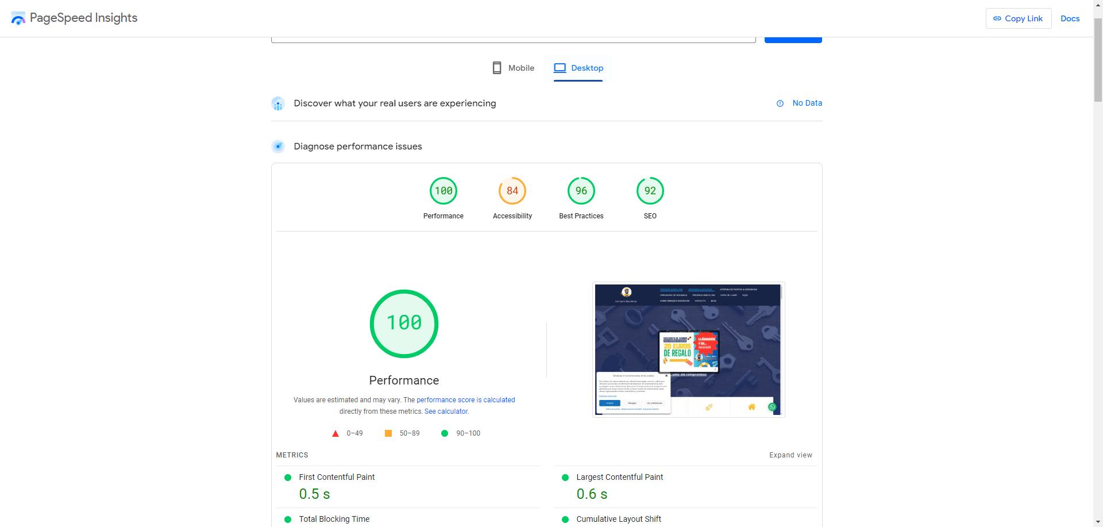
Task: Click the desktop monitor icon
Action: coord(560,68)
